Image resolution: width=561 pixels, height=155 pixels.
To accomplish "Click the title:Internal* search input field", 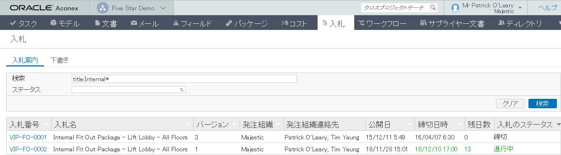I will [184, 79].
